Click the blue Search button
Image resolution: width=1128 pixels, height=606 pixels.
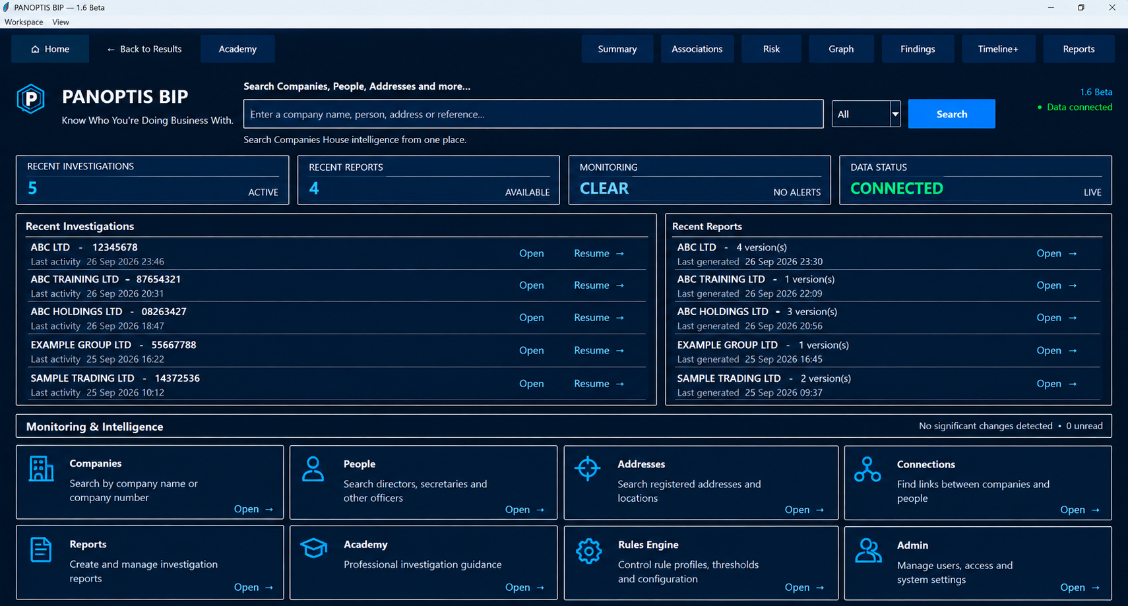pyautogui.click(x=951, y=114)
